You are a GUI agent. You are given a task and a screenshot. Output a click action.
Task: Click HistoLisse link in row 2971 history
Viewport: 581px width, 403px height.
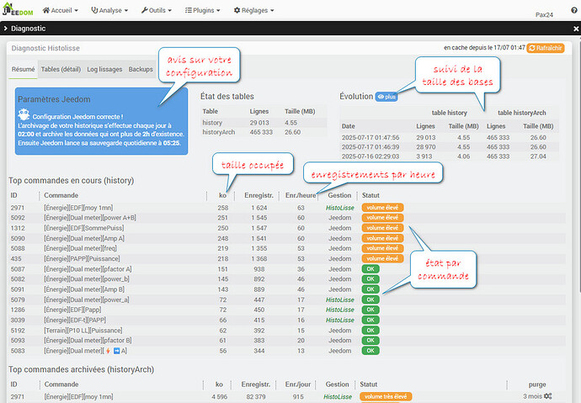[340, 208]
